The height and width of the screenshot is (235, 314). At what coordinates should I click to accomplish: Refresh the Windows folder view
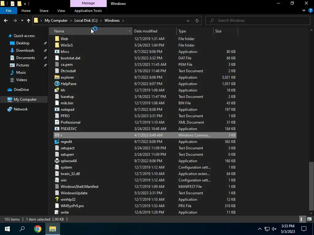(197, 21)
